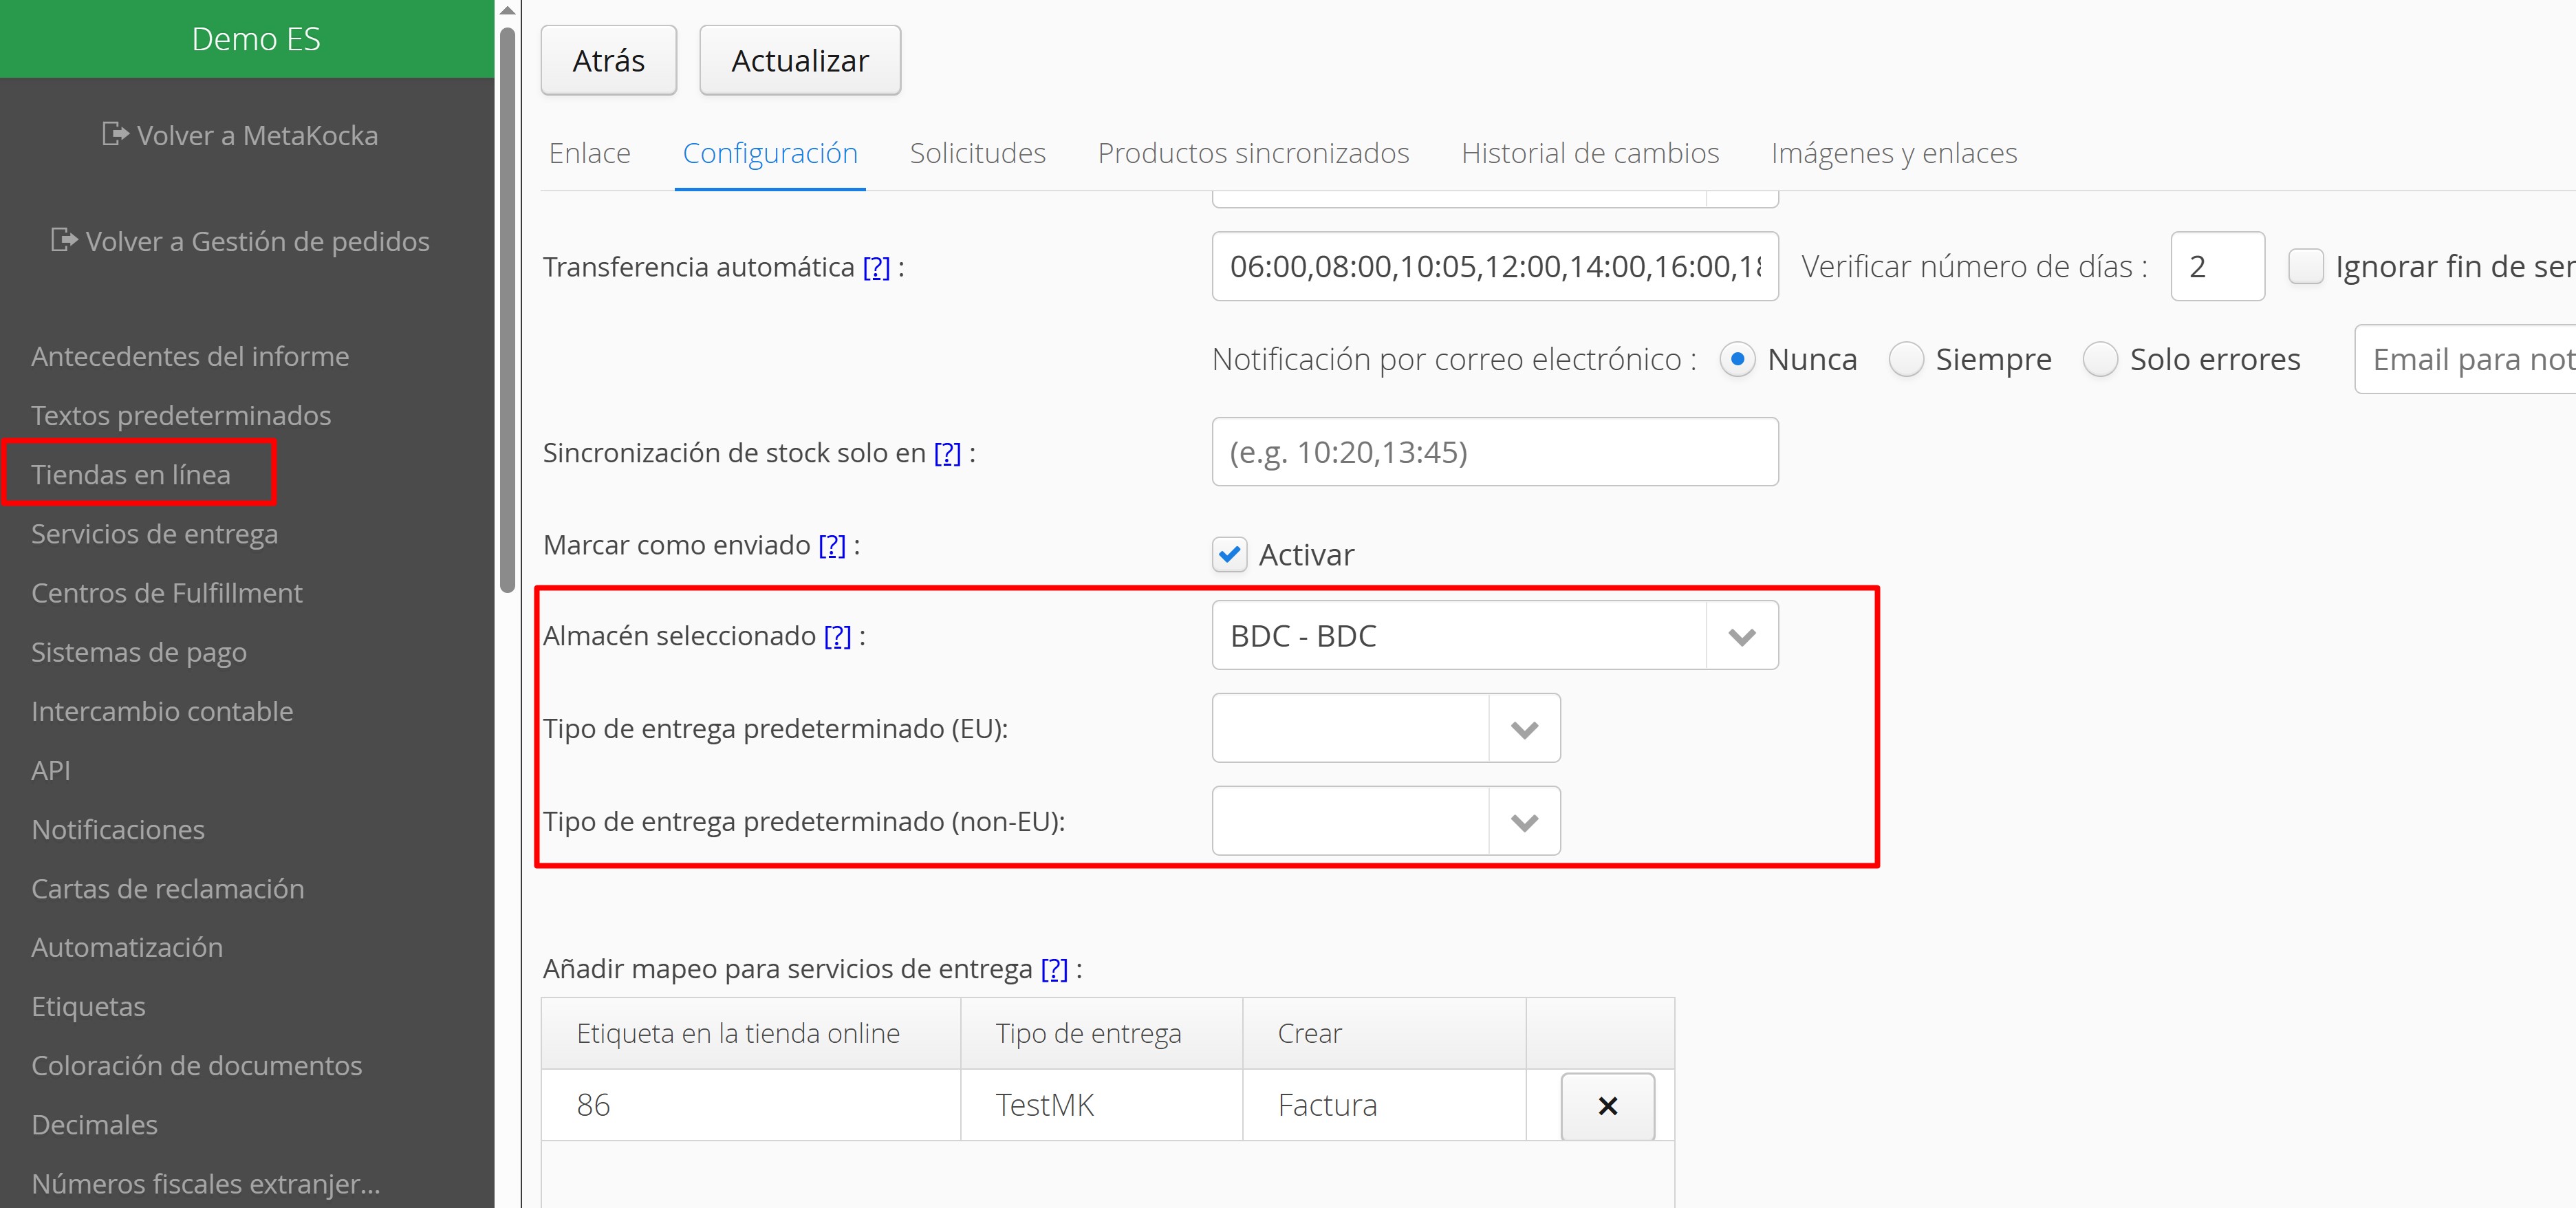2576x1208 pixels.
Task: Open Números fiscales extranjeros in sidebar
Action: tap(206, 1184)
